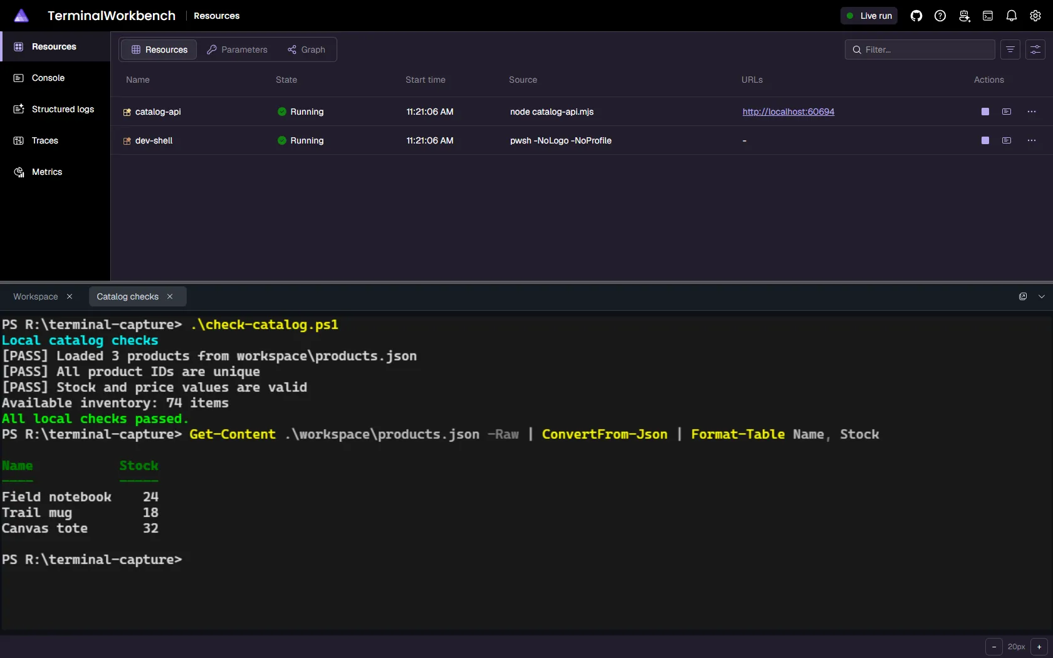Open Traces in the sidebar
This screenshot has width=1053, height=658.
tap(55, 140)
